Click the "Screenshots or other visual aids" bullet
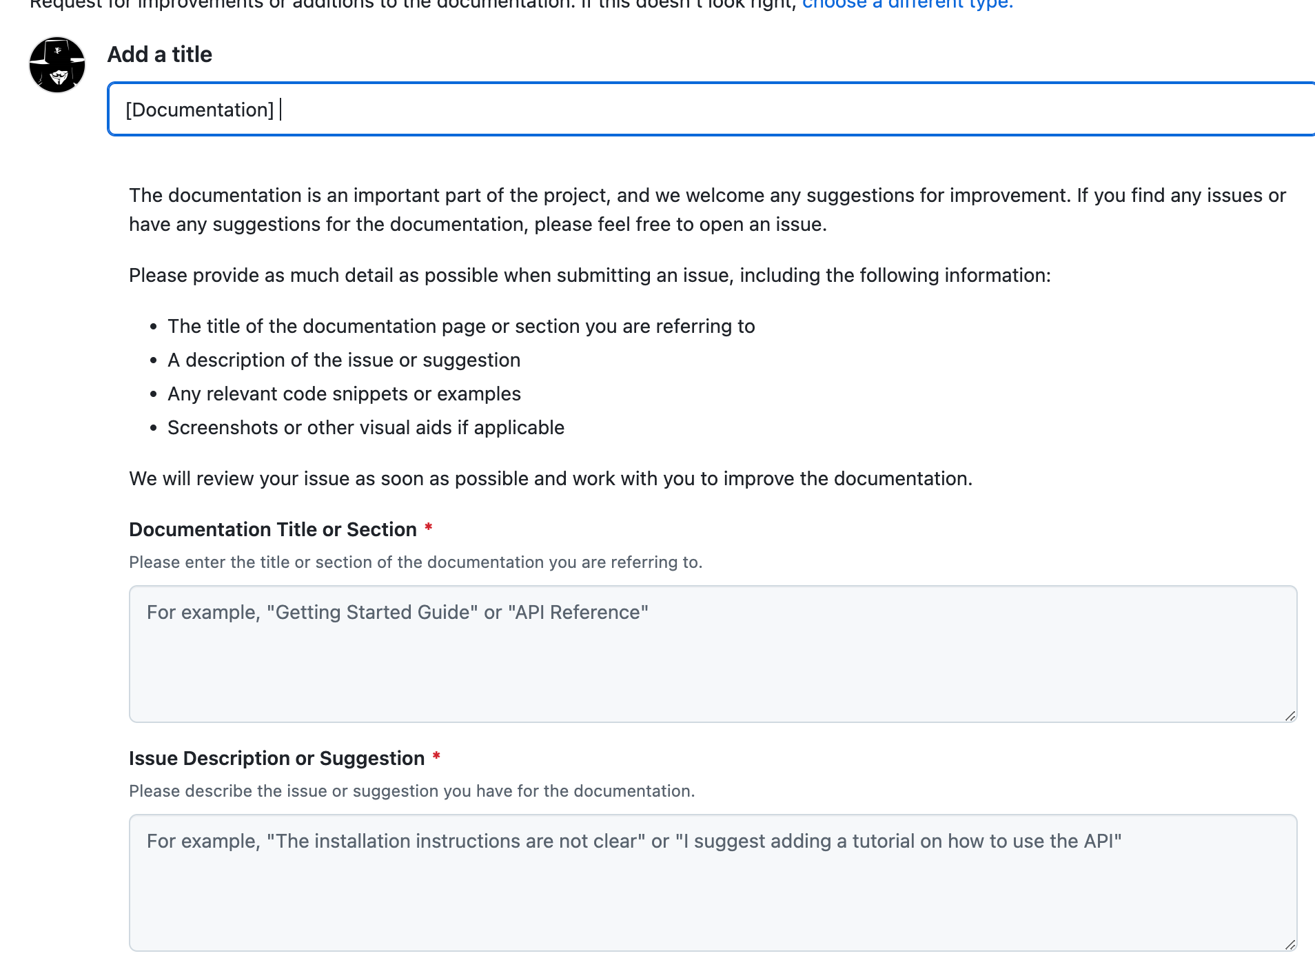The width and height of the screenshot is (1315, 969). 366,427
